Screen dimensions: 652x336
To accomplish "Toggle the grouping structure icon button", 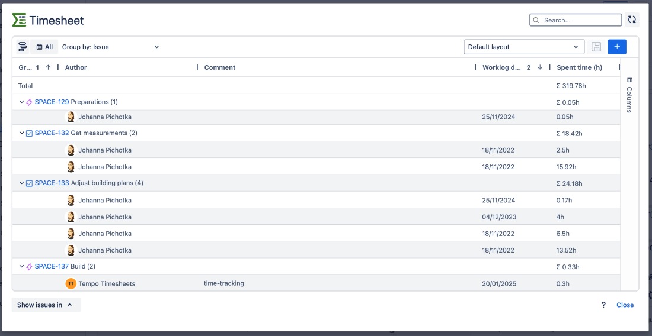I will 23,47.
